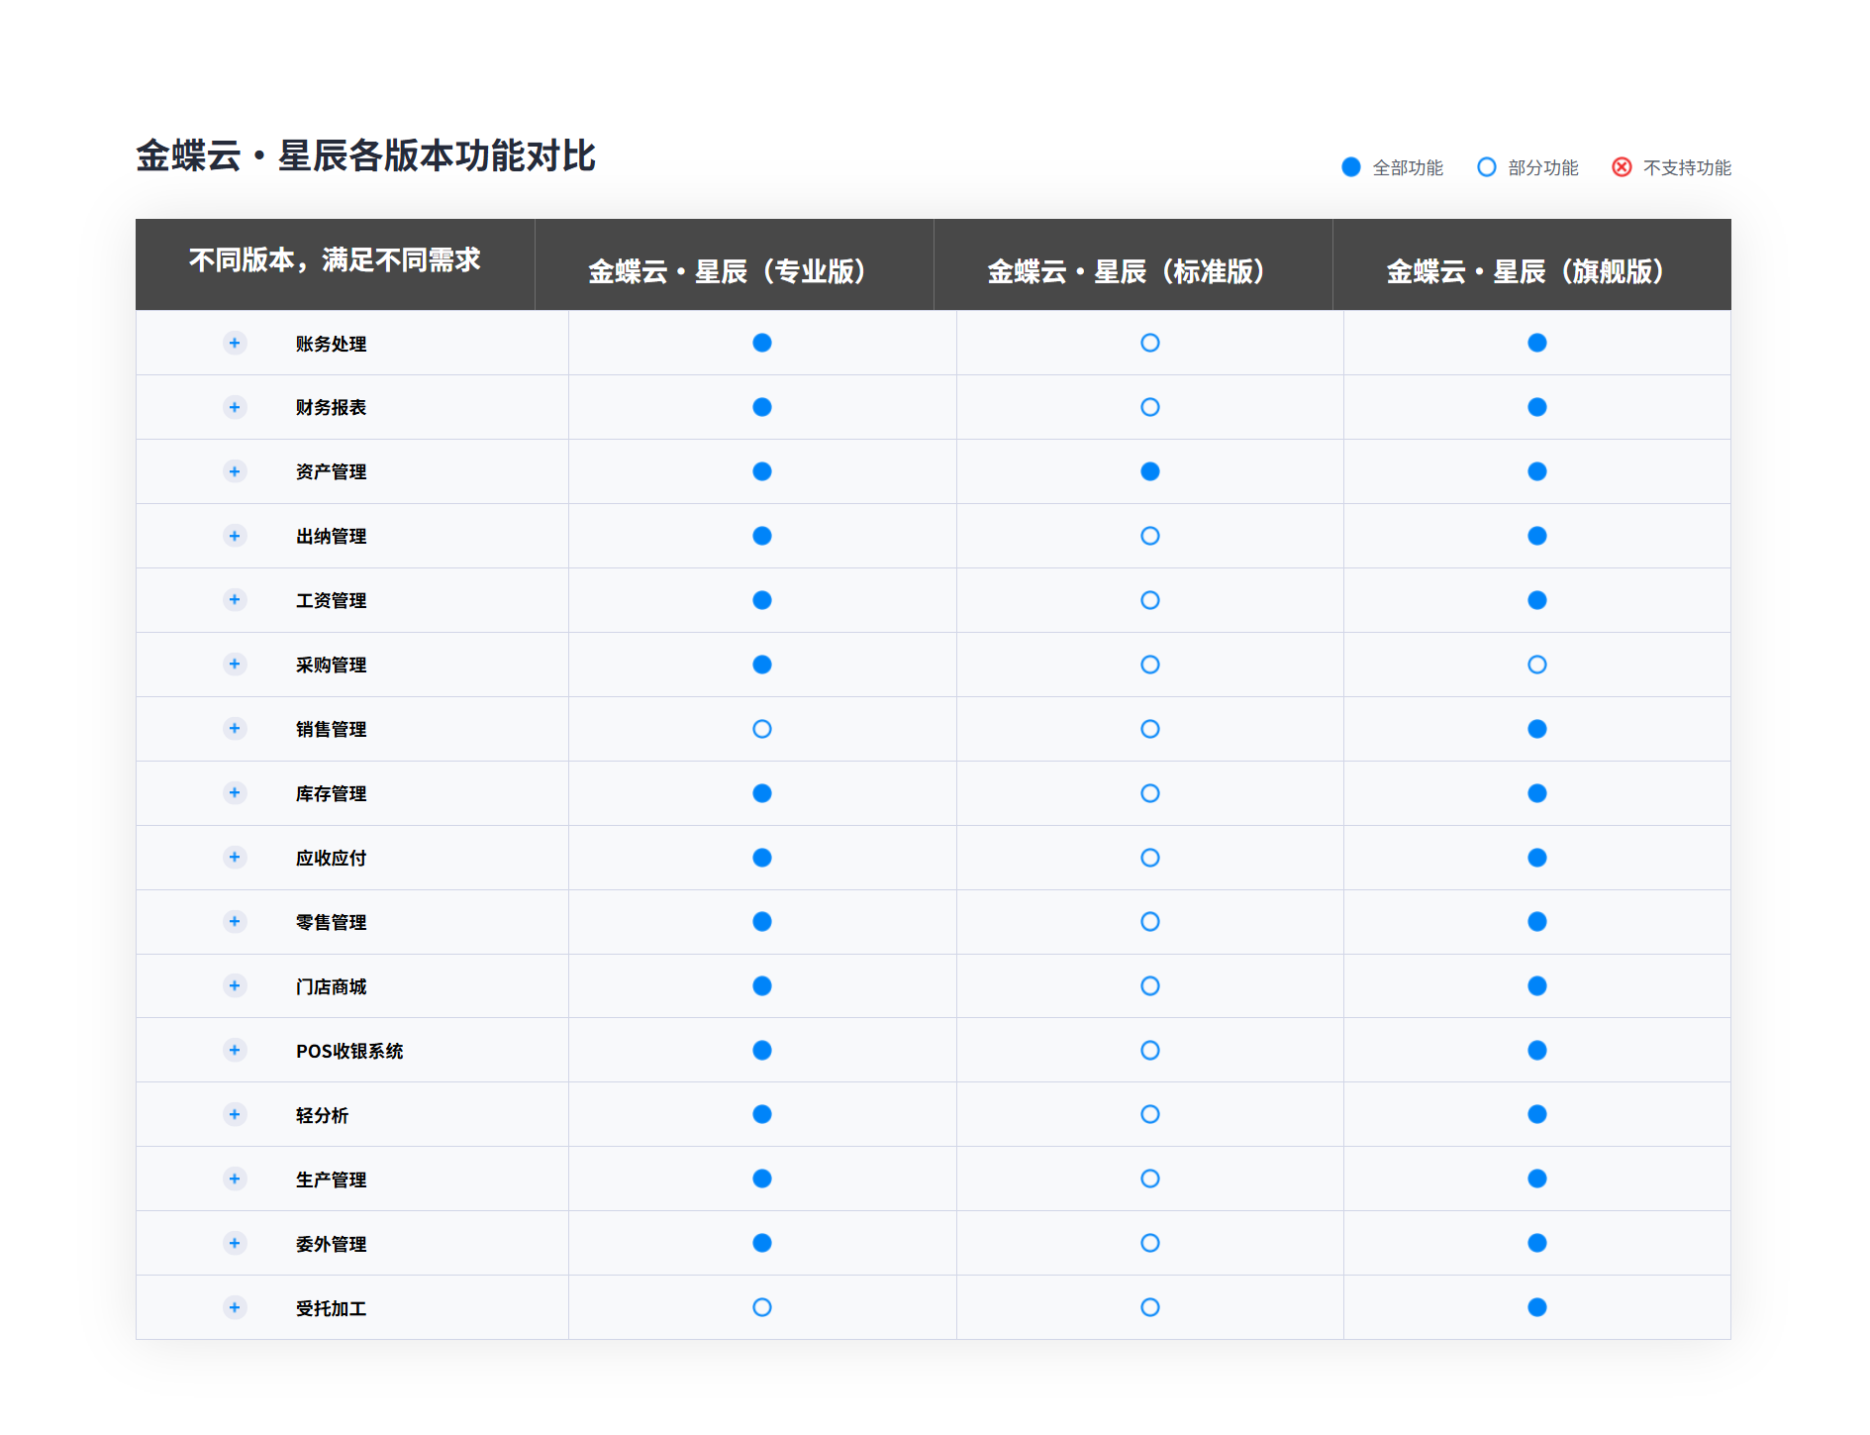Screen dimensions: 1870x1435
Task: Open 工资管理 details via plus icon
Action: tap(235, 600)
